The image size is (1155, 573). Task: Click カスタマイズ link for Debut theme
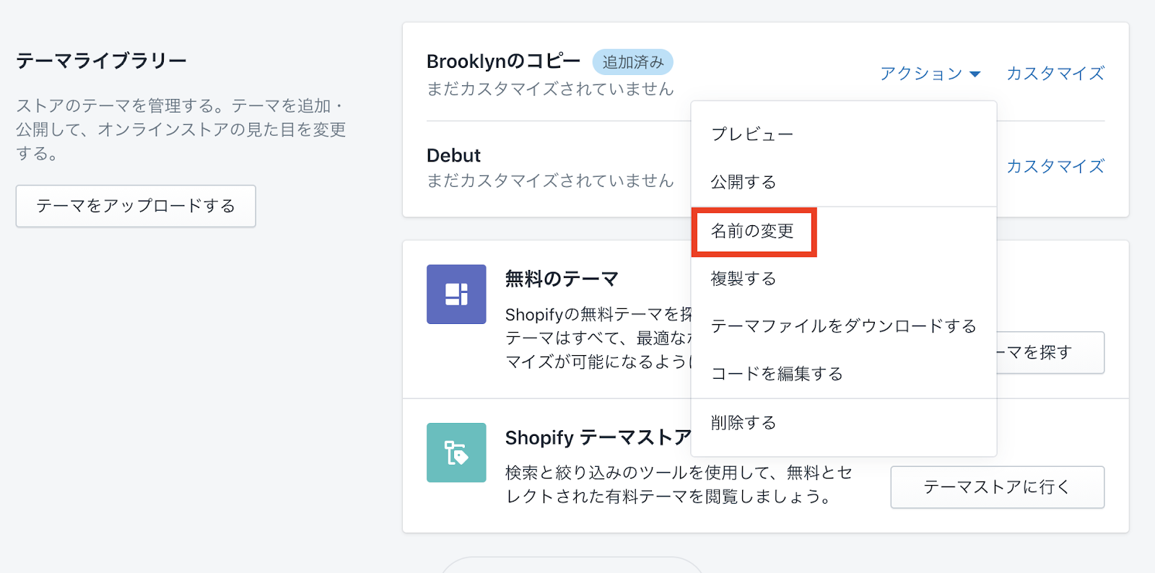(x=1055, y=167)
